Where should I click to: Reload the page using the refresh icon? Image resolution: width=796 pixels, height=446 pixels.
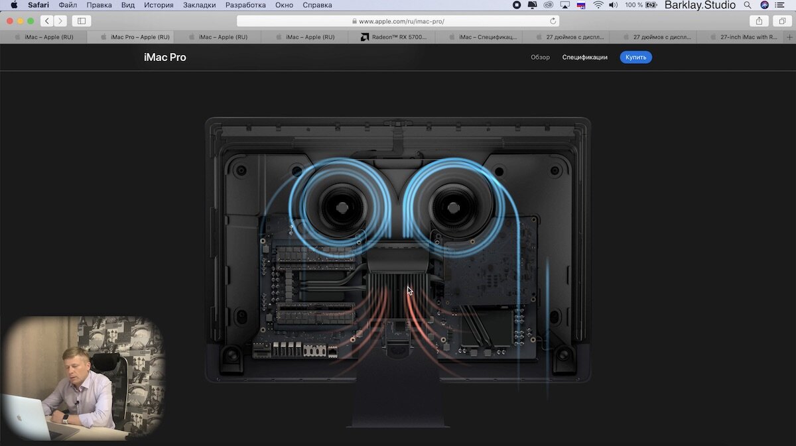(x=553, y=21)
